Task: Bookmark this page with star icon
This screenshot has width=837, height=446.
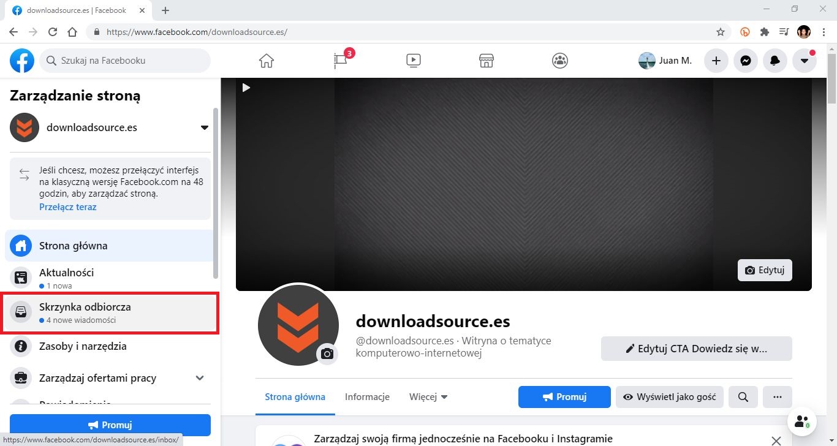Action: pyautogui.click(x=721, y=32)
